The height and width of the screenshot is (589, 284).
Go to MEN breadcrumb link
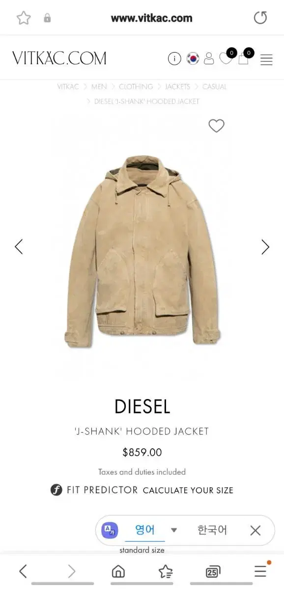pyautogui.click(x=99, y=87)
